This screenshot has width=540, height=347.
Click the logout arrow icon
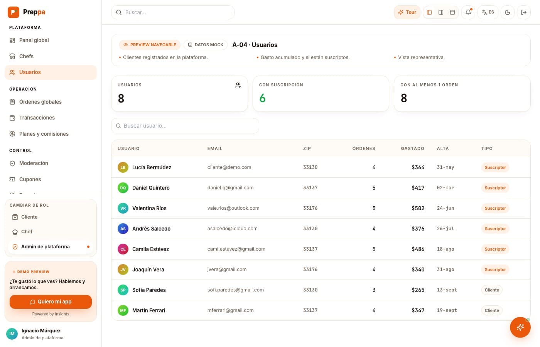point(524,12)
